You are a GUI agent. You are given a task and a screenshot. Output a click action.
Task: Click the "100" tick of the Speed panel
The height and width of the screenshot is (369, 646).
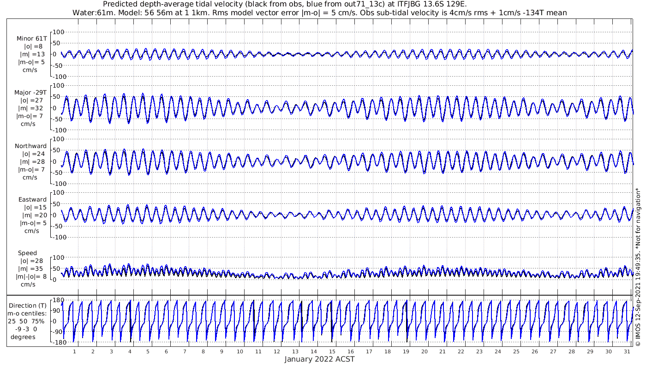tap(58, 257)
